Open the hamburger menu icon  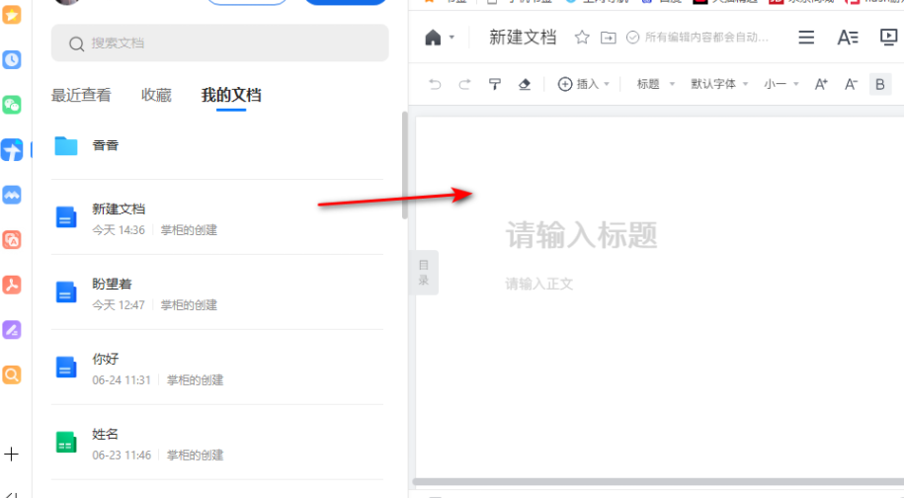point(806,38)
